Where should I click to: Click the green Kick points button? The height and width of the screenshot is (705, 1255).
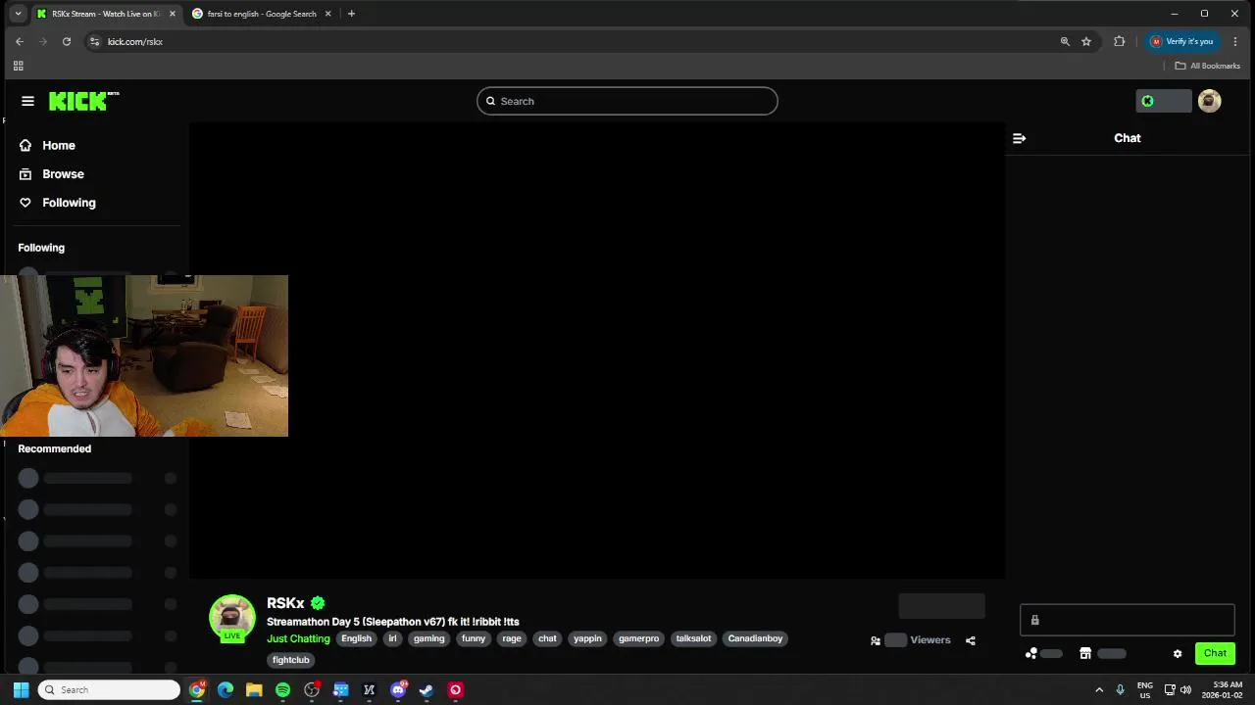coord(1163,101)
